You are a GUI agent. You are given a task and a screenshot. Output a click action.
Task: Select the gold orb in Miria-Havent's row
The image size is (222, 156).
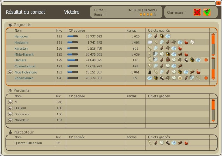(x=168, y=54)
